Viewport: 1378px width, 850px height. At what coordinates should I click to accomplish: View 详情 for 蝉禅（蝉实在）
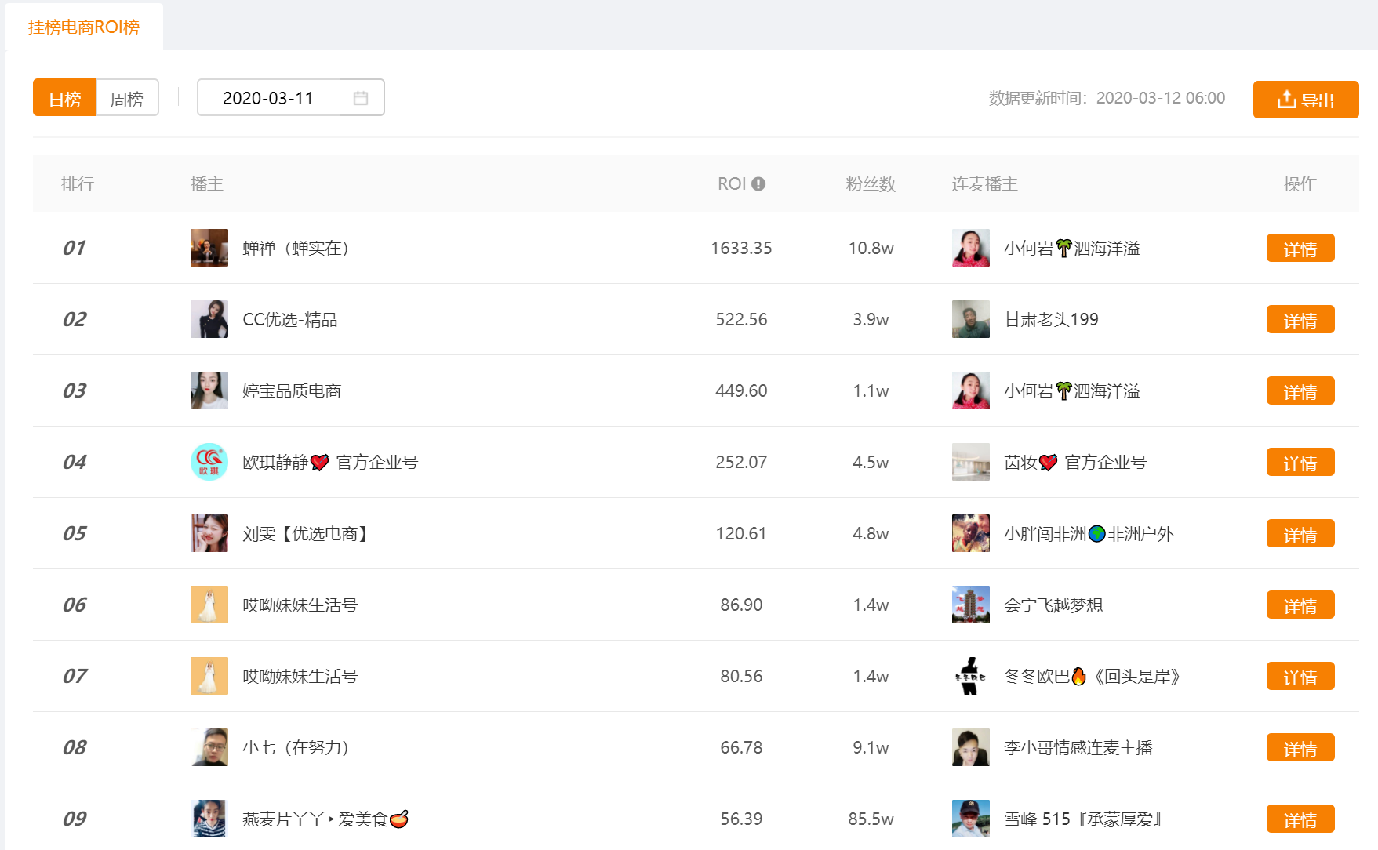1300,249
